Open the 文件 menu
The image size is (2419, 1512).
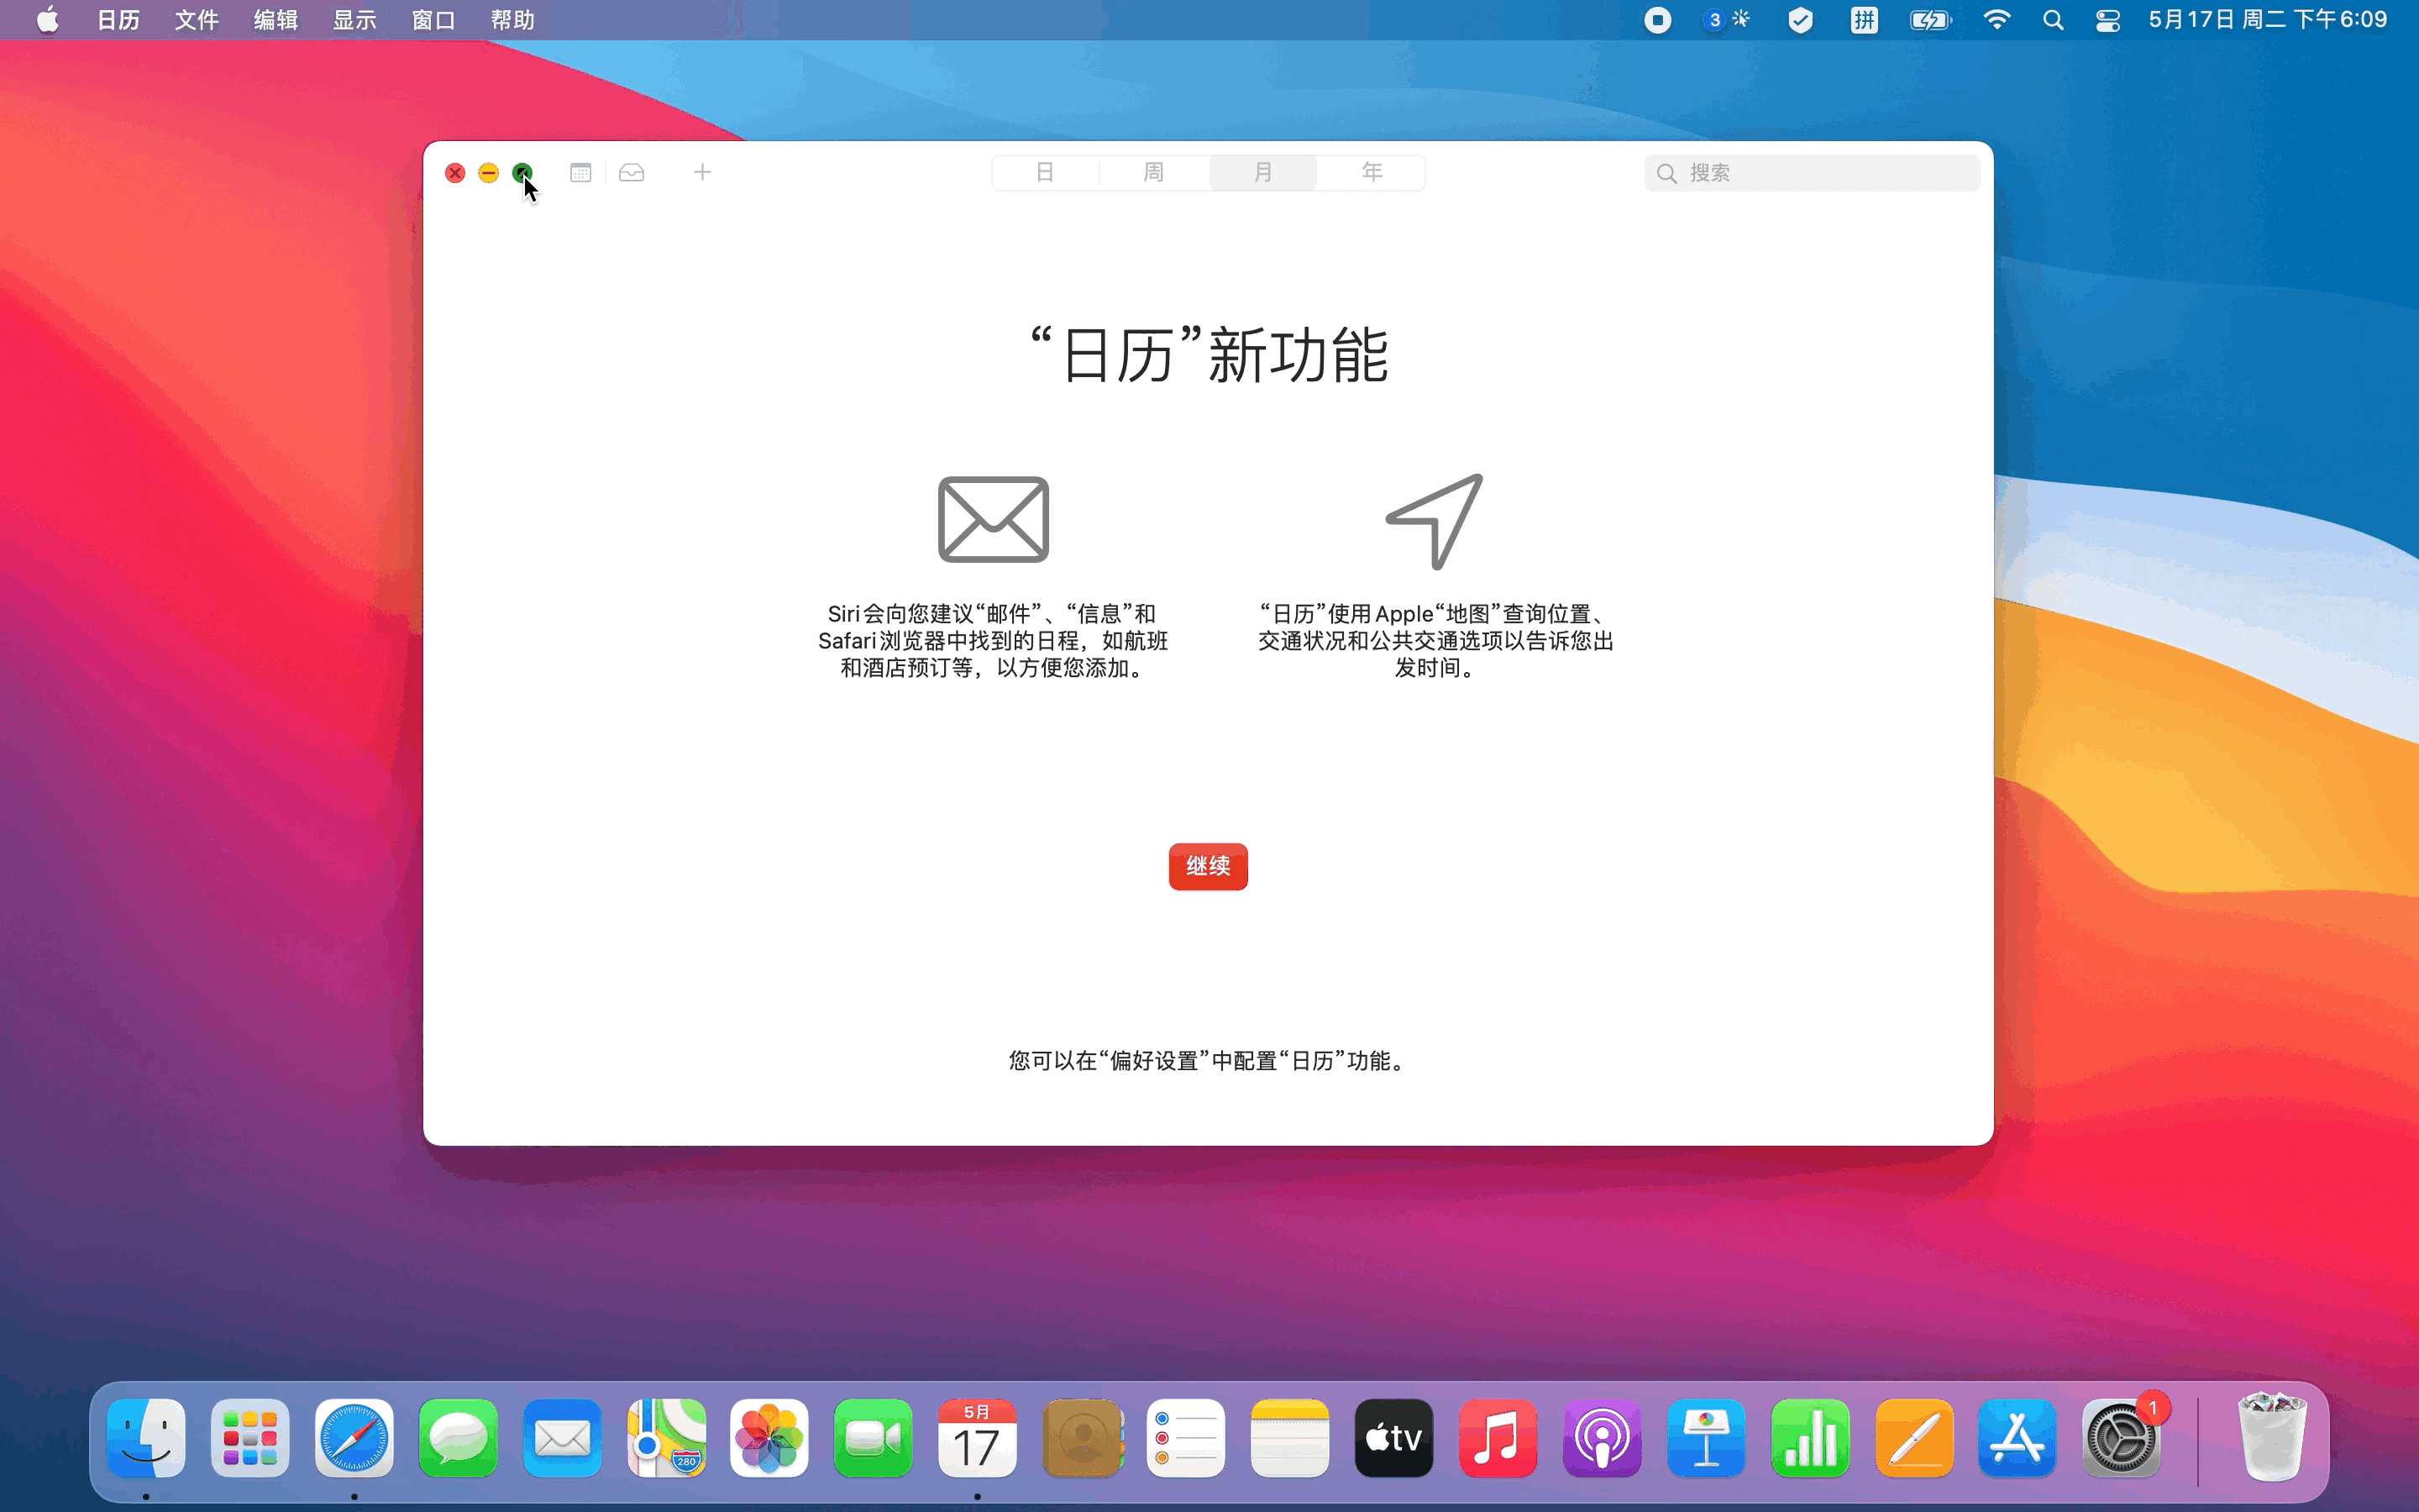coord(196,20)
